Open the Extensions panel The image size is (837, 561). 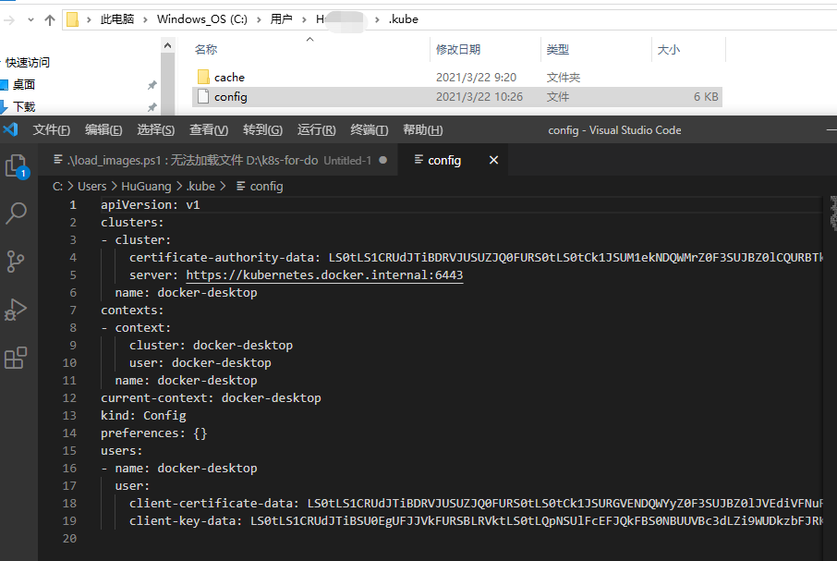click(12, 359)
